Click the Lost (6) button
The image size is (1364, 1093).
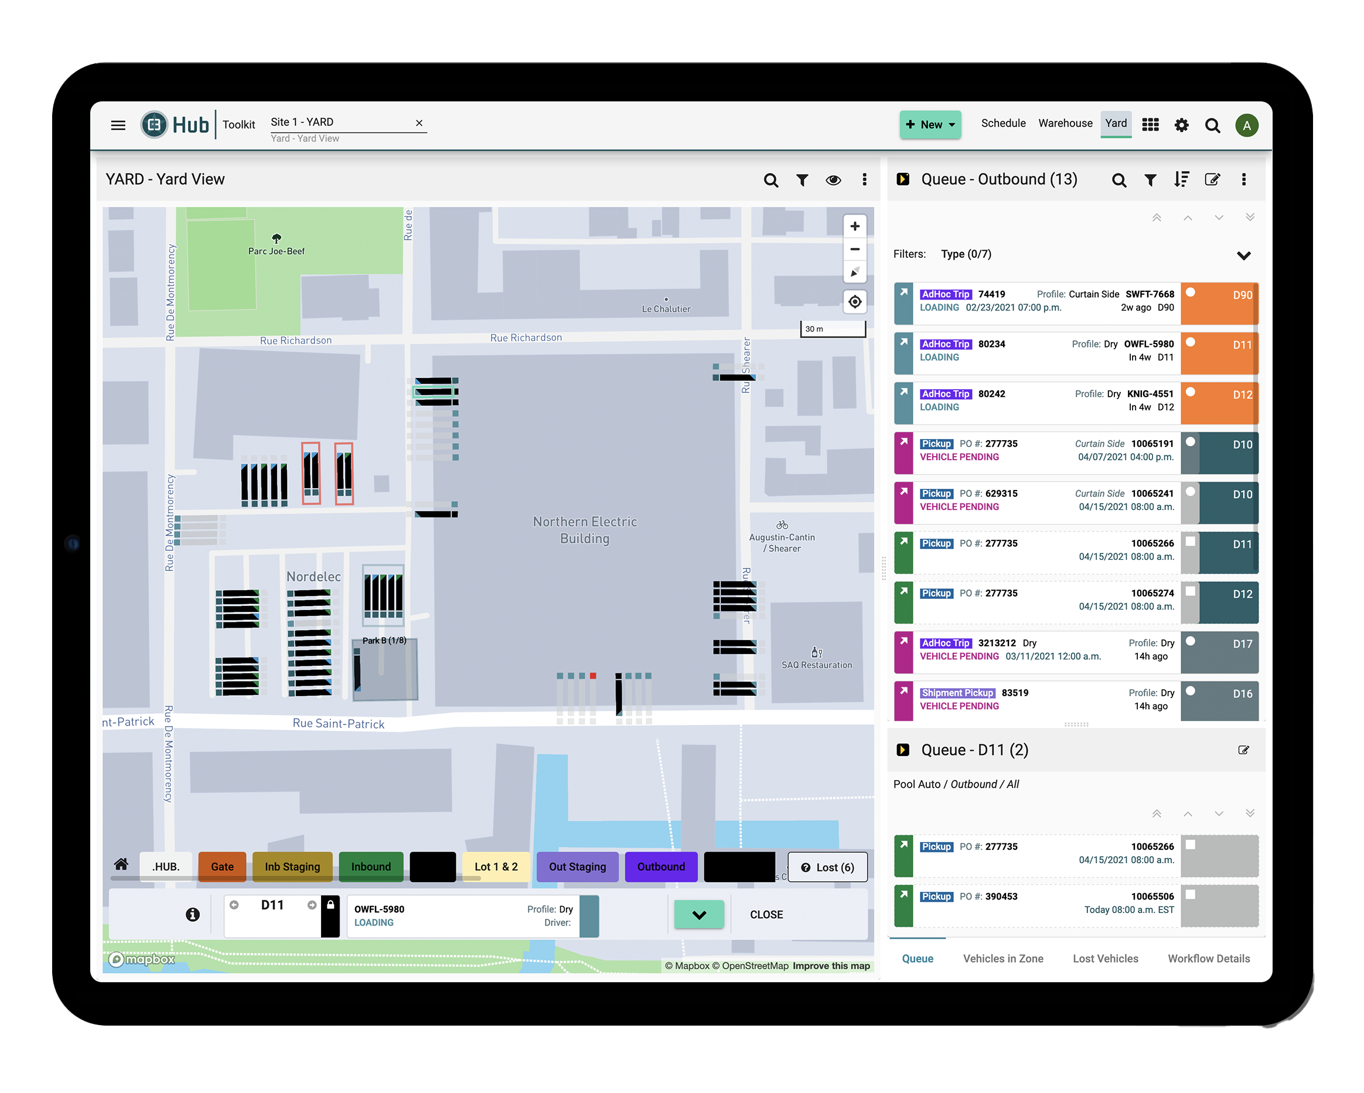tap(827, 867)
